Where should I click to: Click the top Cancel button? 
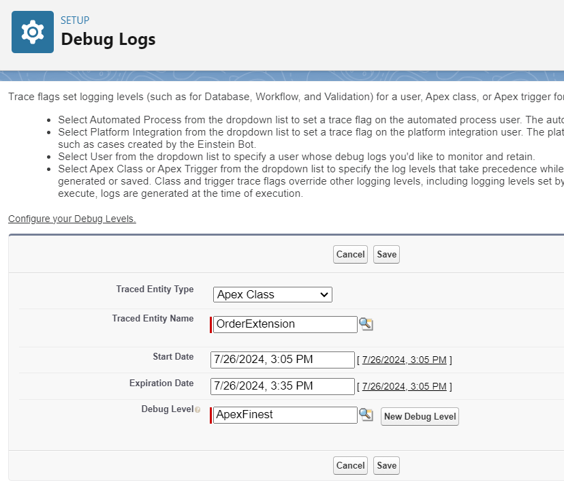[x=350, y=254]
